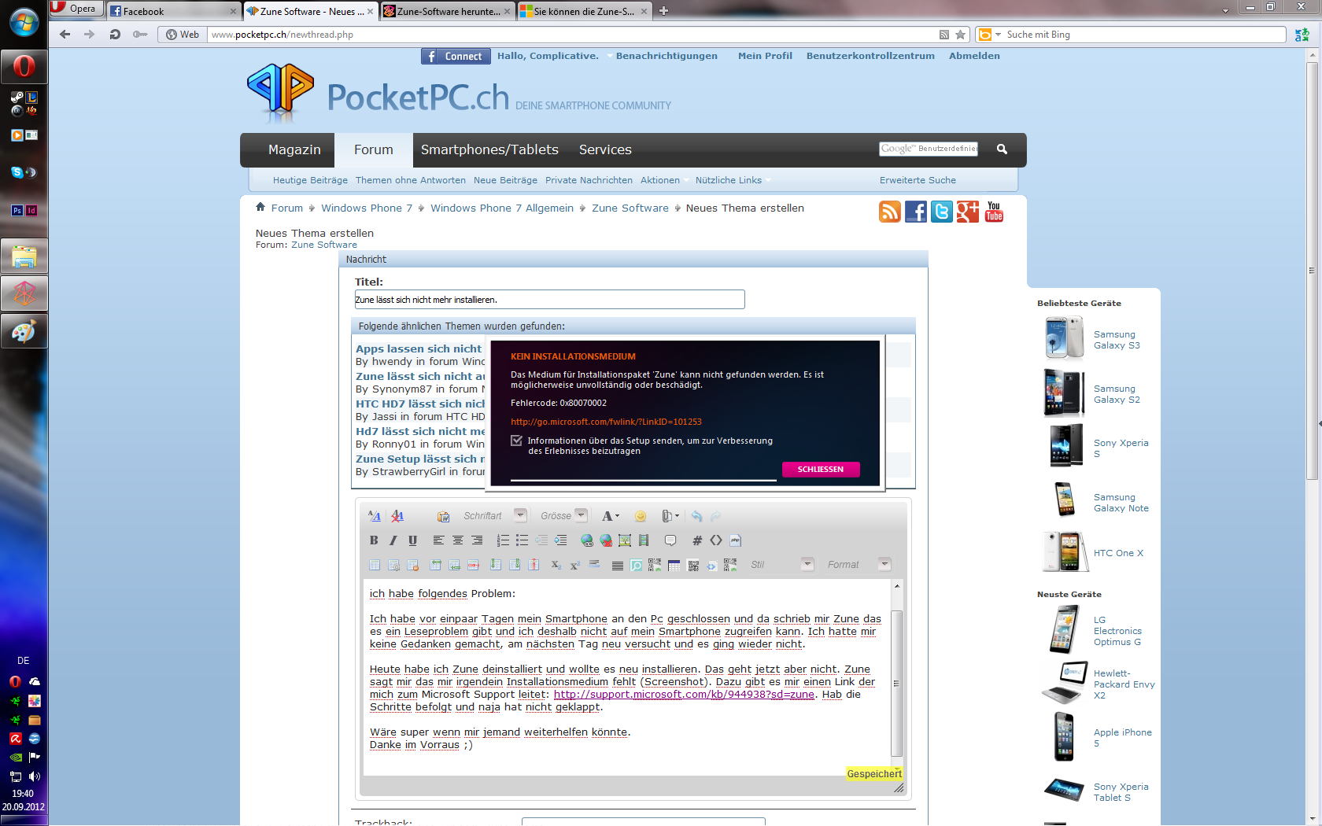Open Erweiterte Suche link
1322x826 pixels.
tap(918, 180)
